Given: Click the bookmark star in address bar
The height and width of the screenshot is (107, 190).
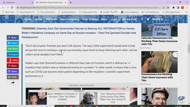Looking at the screenshot, I should pos(168,7).
